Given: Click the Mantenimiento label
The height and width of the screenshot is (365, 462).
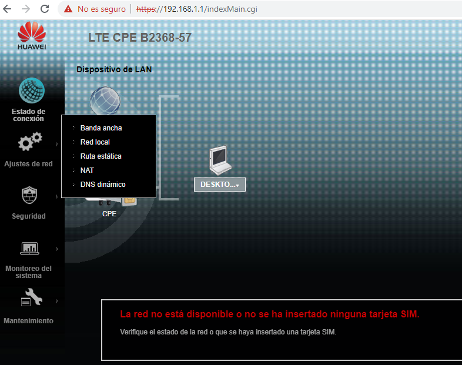Looking at the screenshot, I should 28,321.
